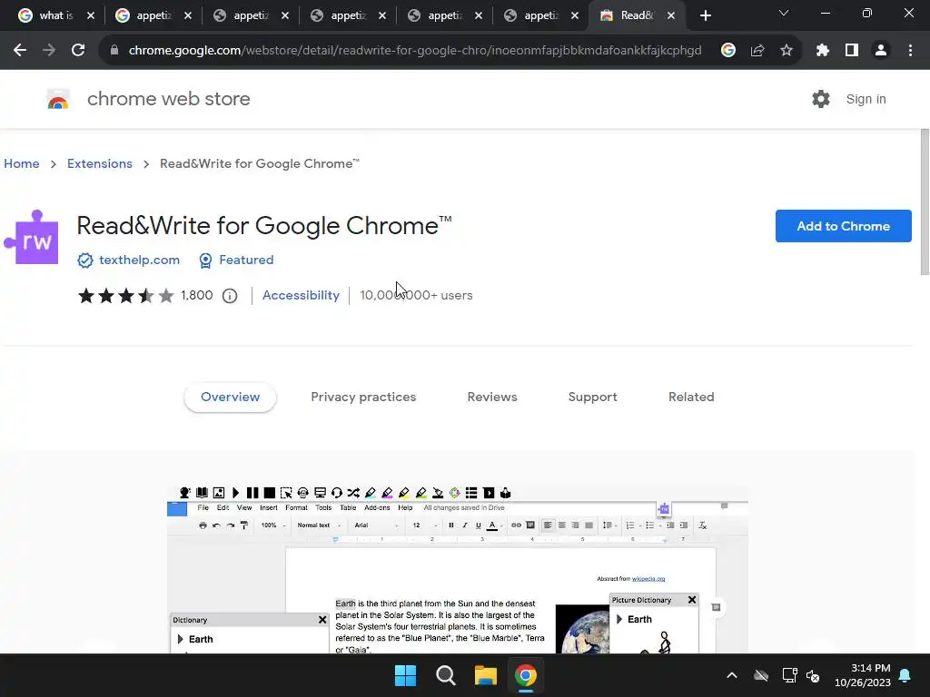The width and height of the screenshot is (930, 697).
Task: Switch to the second tab labeled appetiz
Action: [251, 16]
